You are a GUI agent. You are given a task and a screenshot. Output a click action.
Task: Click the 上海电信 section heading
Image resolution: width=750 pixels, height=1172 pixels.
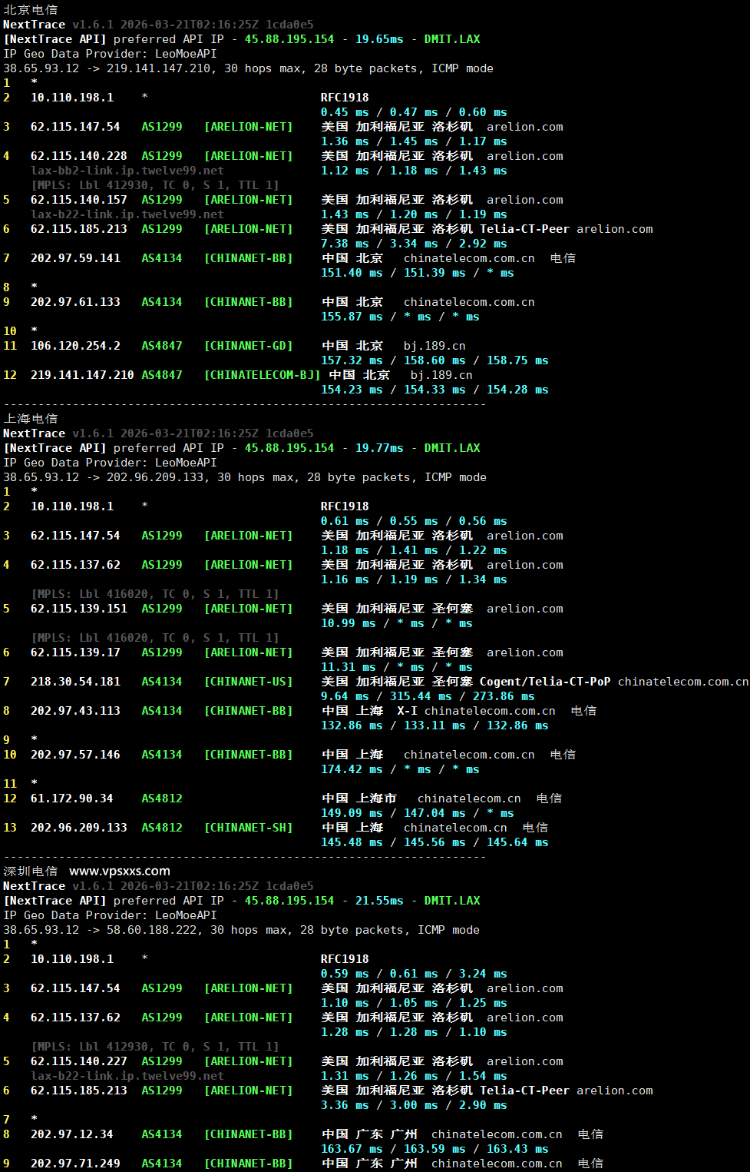click(x=31, y=419)
